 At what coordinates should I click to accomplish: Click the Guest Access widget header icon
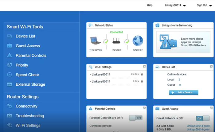click(x=157, y=109)
